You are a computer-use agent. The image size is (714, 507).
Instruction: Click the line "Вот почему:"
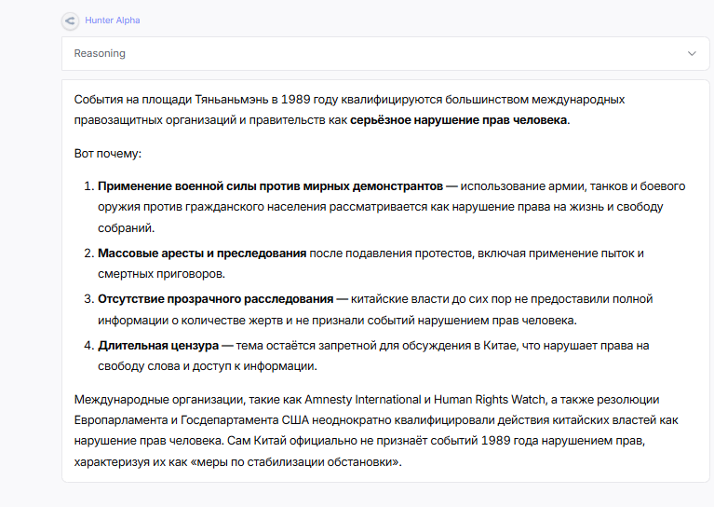pos(108,154)
